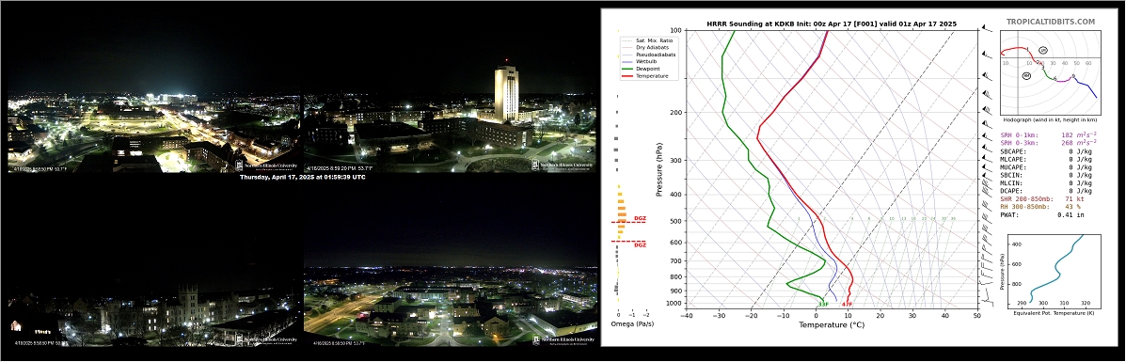Click the 33F surface dewpoint label
Image resolution: width=1126 pixels, height=362 pixels.
point(824,305)
